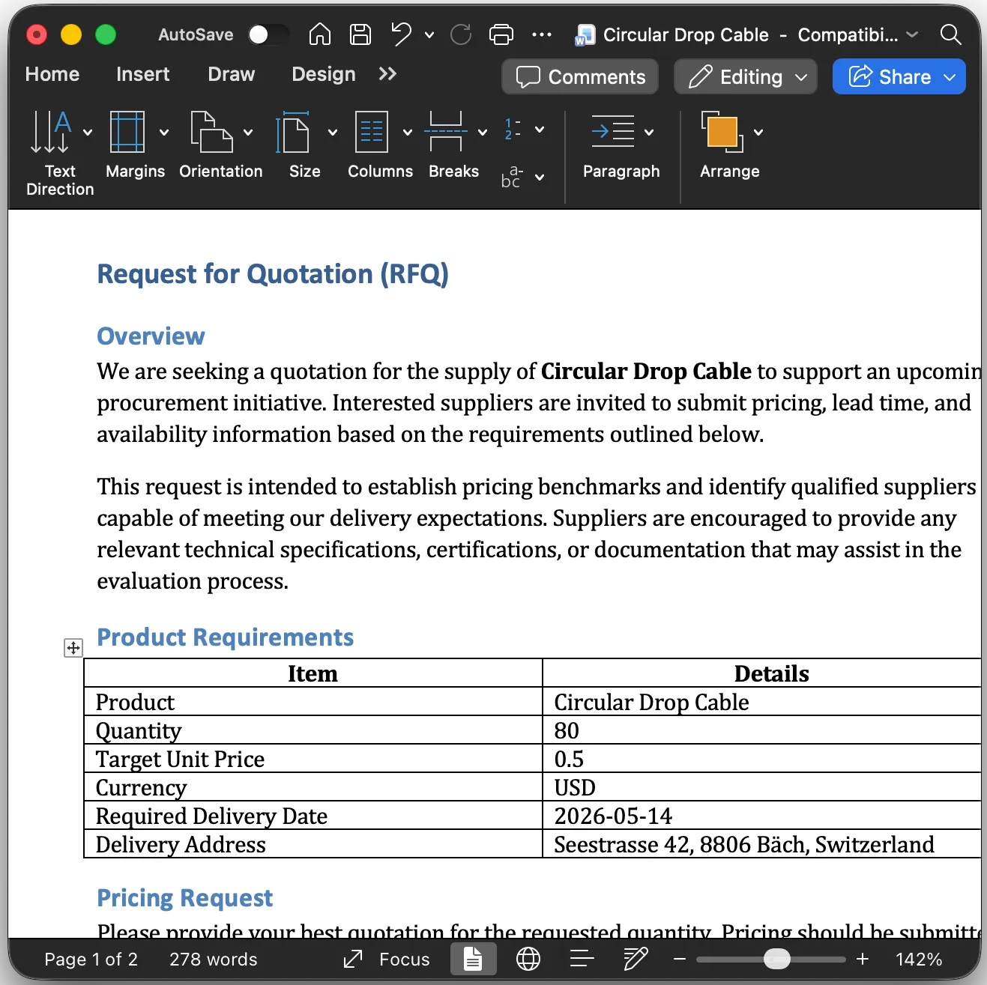Click the Word document icon in title
The height and width of the screenshot is (985, 987).
coord(585,35)
